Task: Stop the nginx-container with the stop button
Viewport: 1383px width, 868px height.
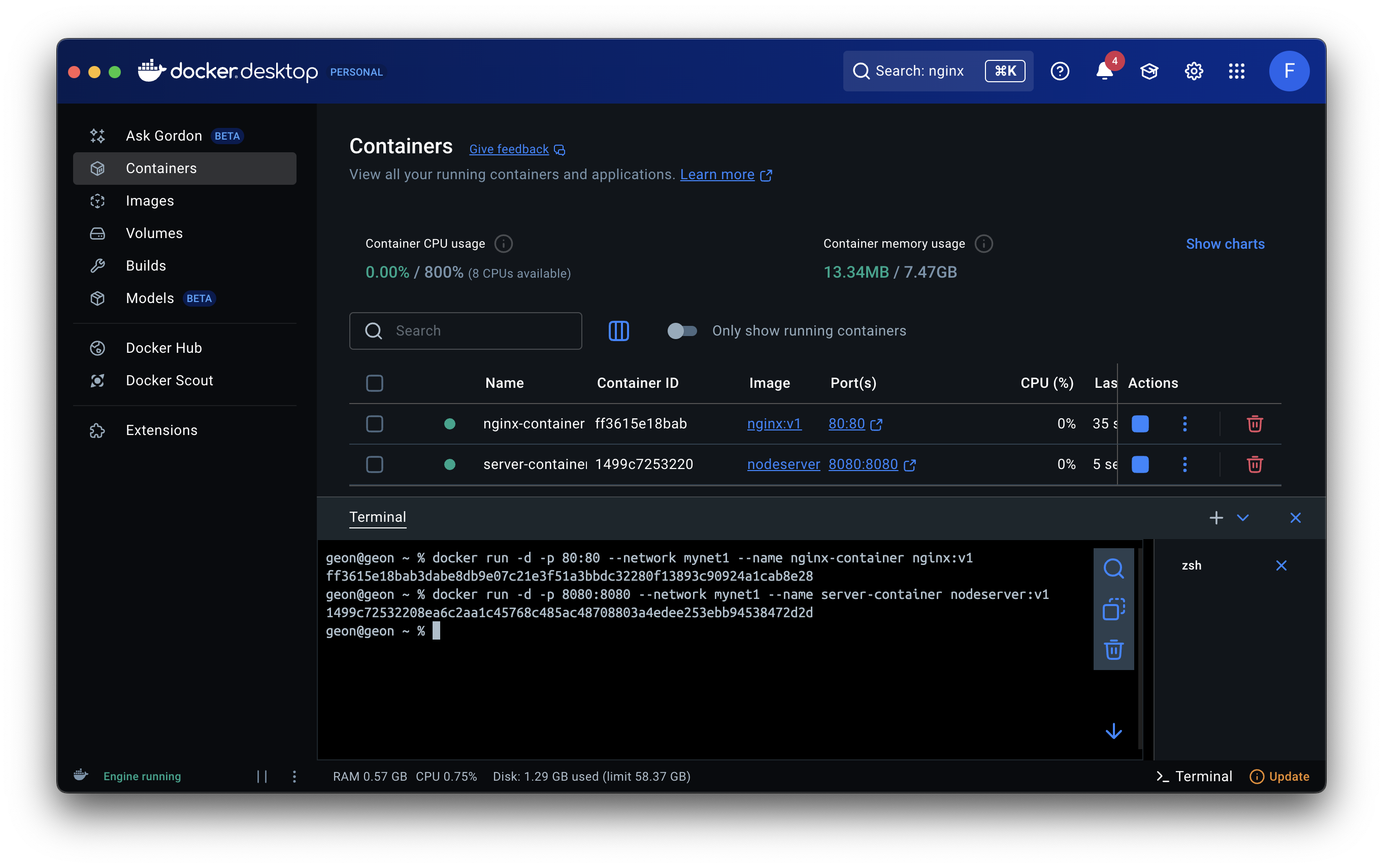Action: pyautogui.click(x=1140, y=424)
